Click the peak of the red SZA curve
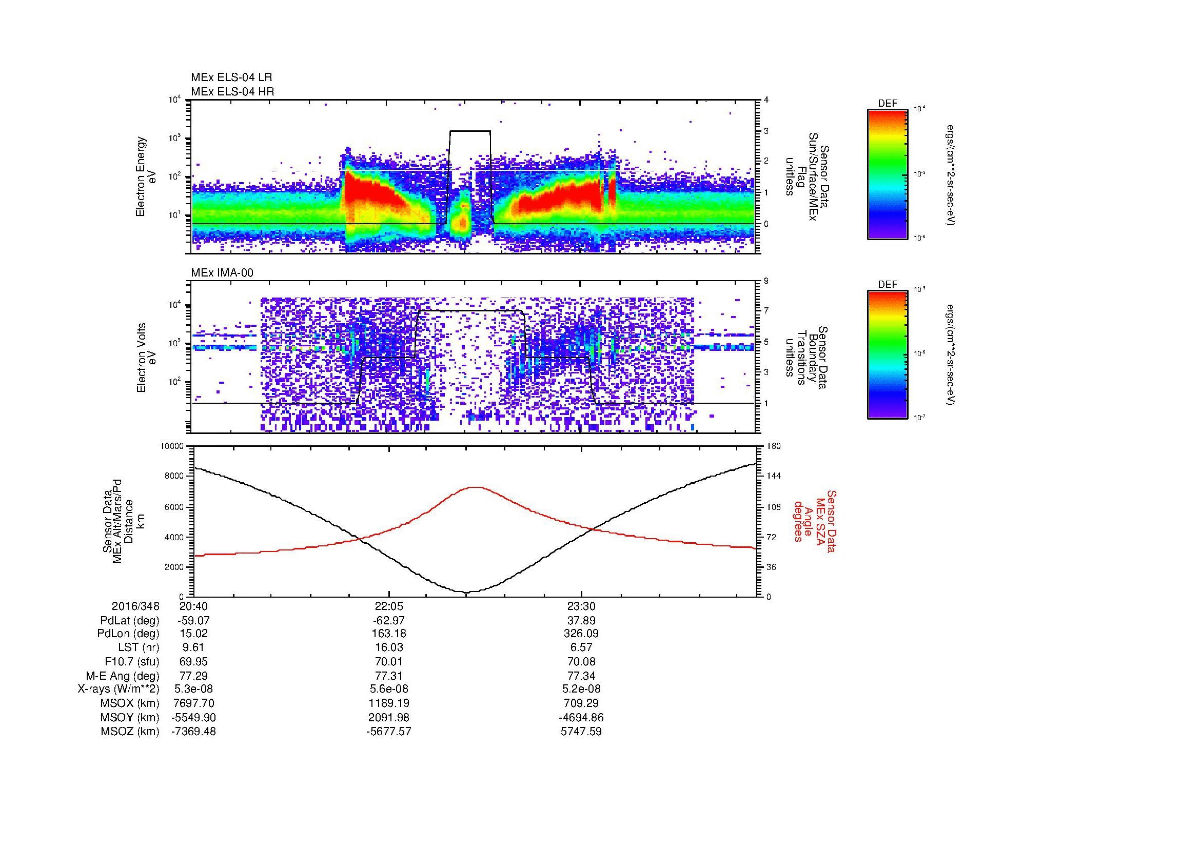This screenshot has height=848, width=1200. pos(474,487)
